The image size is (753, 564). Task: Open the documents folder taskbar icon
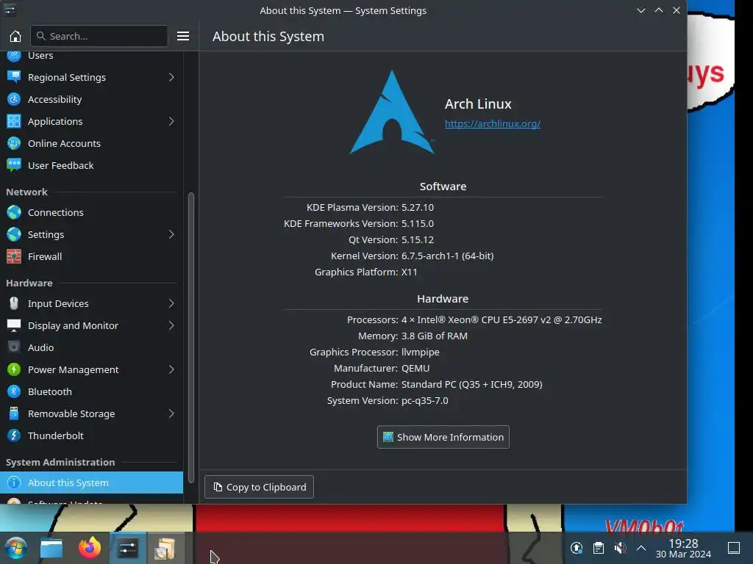click(165, 548)
